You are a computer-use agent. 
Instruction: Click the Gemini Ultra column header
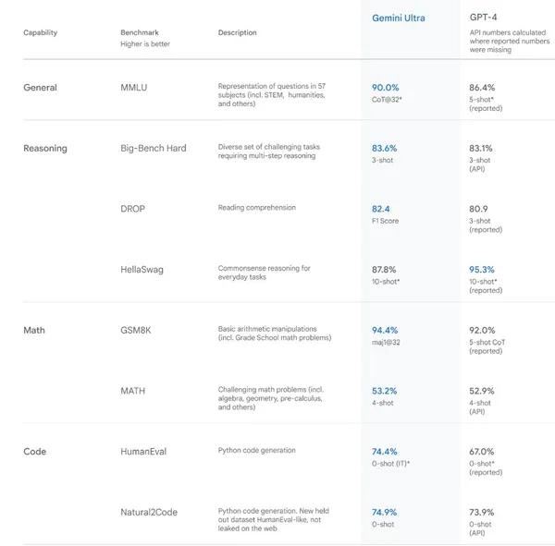[x=398, y=18]
